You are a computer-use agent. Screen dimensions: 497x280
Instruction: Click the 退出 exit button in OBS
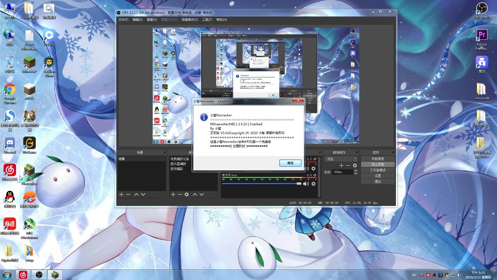(378, 181)
